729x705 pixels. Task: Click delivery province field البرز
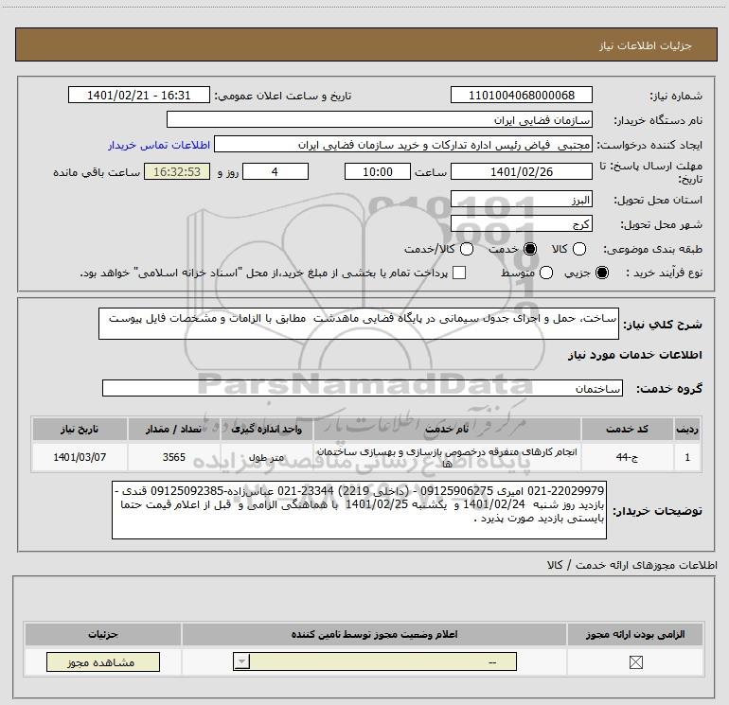point(521,200)
